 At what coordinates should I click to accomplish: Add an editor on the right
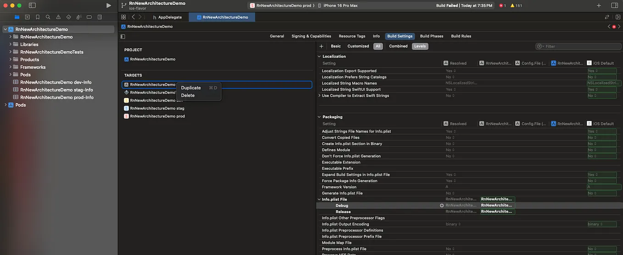[617, 17]
